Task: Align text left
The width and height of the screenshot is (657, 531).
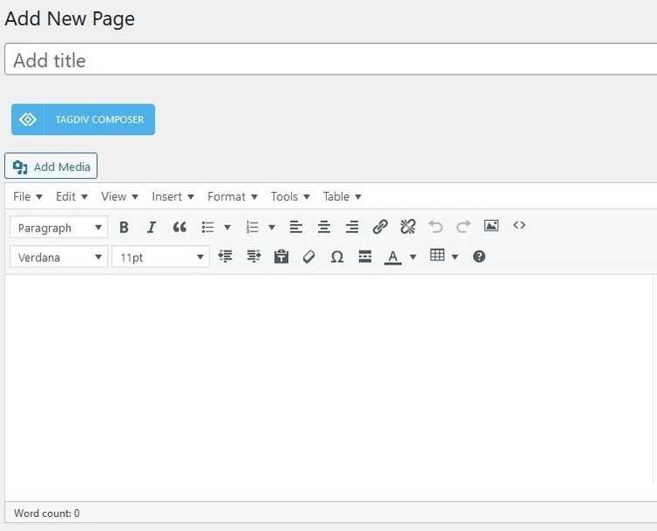Action: click(x=296, y=228)
